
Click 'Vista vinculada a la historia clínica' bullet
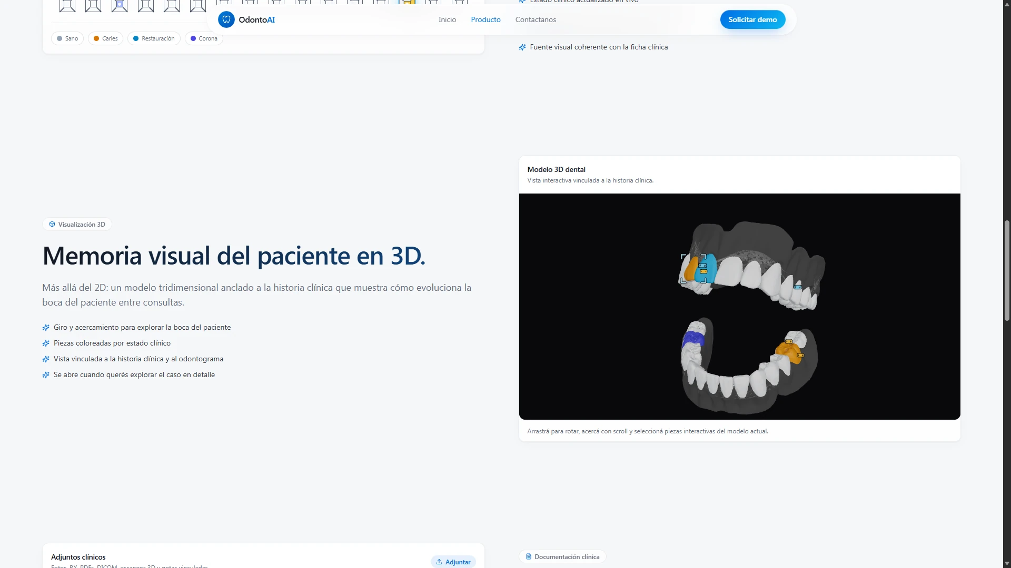(138, 359)
